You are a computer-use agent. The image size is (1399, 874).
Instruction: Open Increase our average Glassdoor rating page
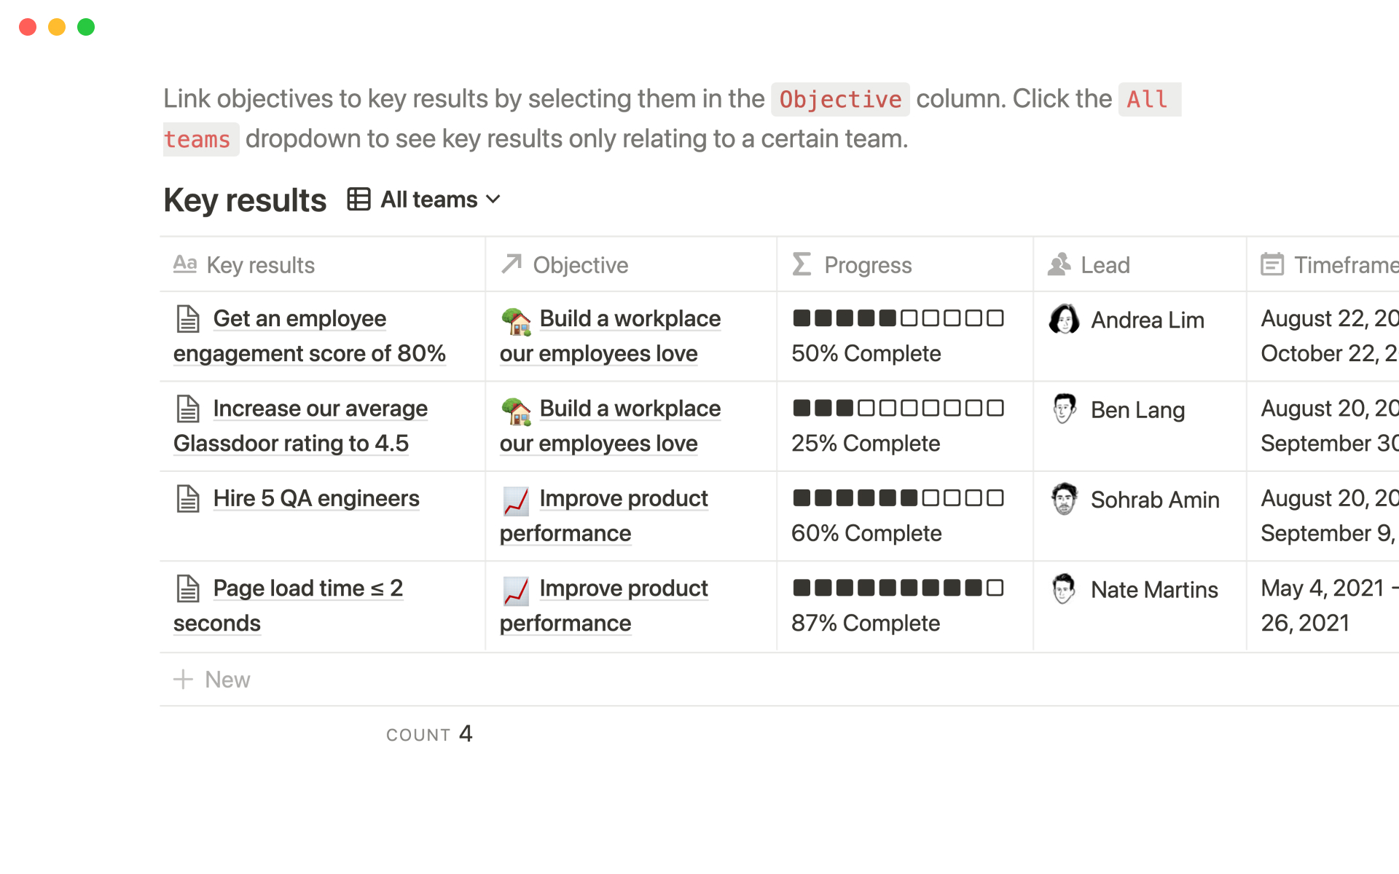click(320, 409)
